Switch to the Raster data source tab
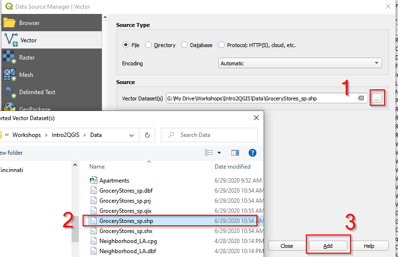Image resolution: width=398 pixels, height=257 pixels. tap(51, 57)
